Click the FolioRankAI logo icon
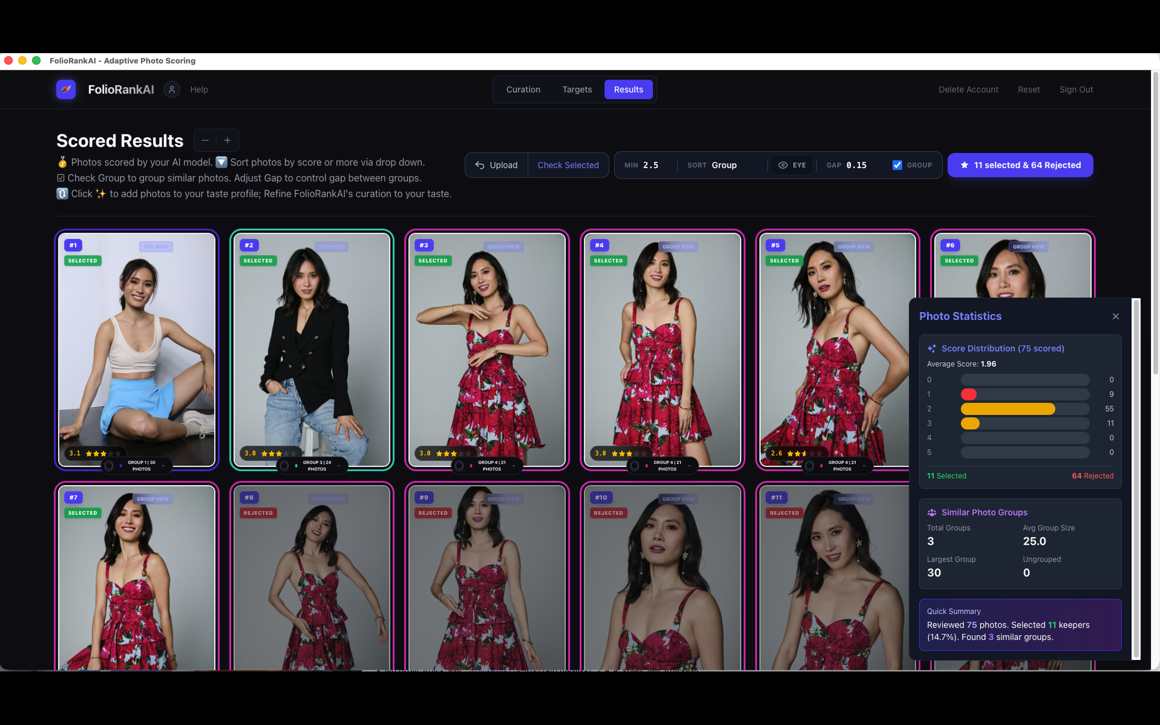 coord(66,89)
